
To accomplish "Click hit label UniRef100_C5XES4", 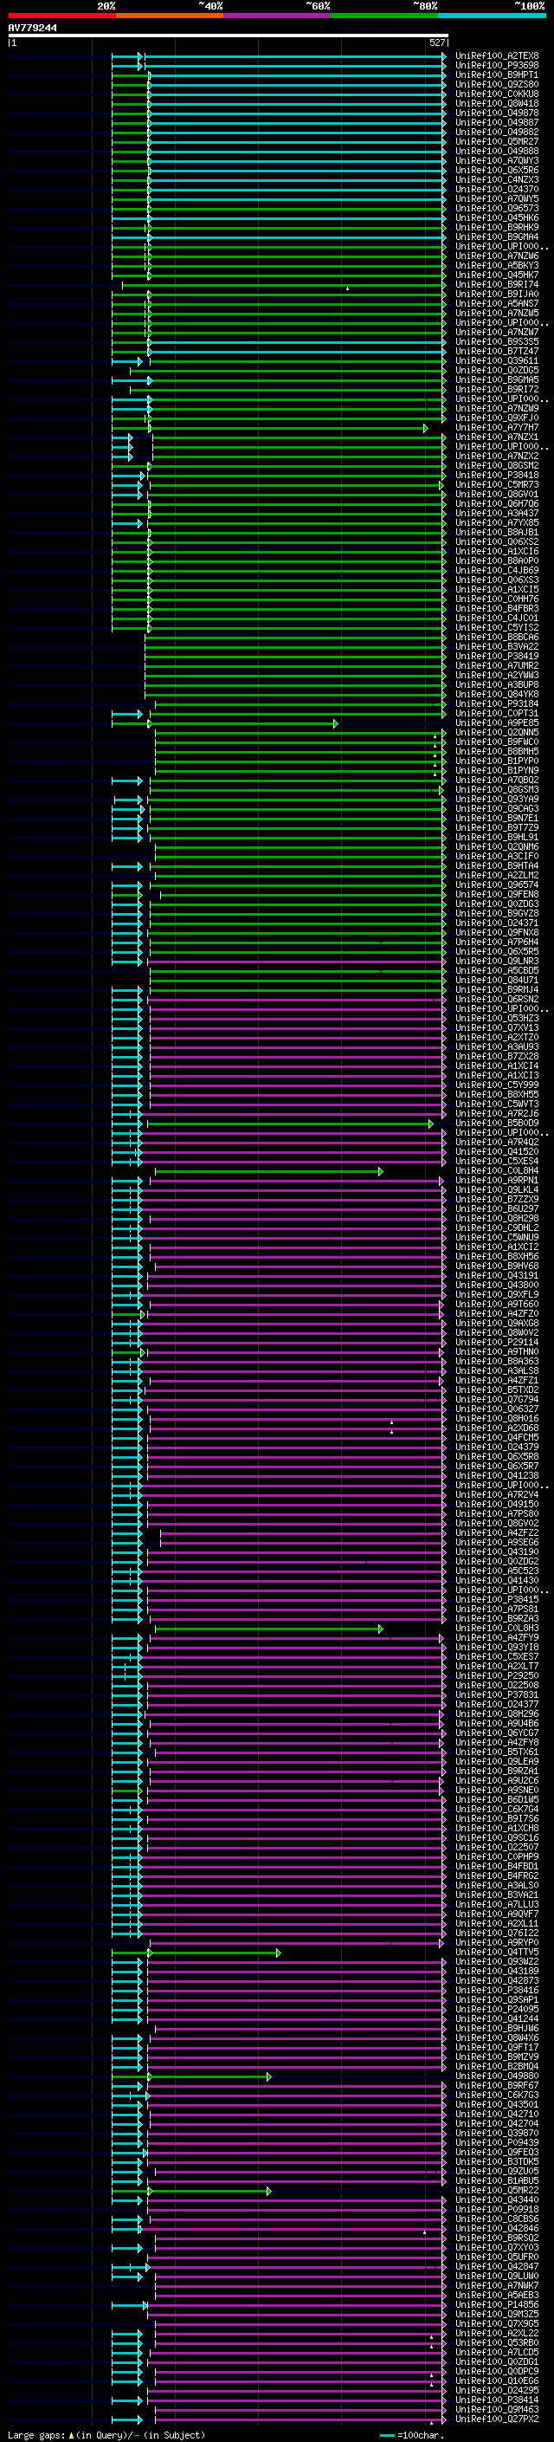I will [496, 1162].
